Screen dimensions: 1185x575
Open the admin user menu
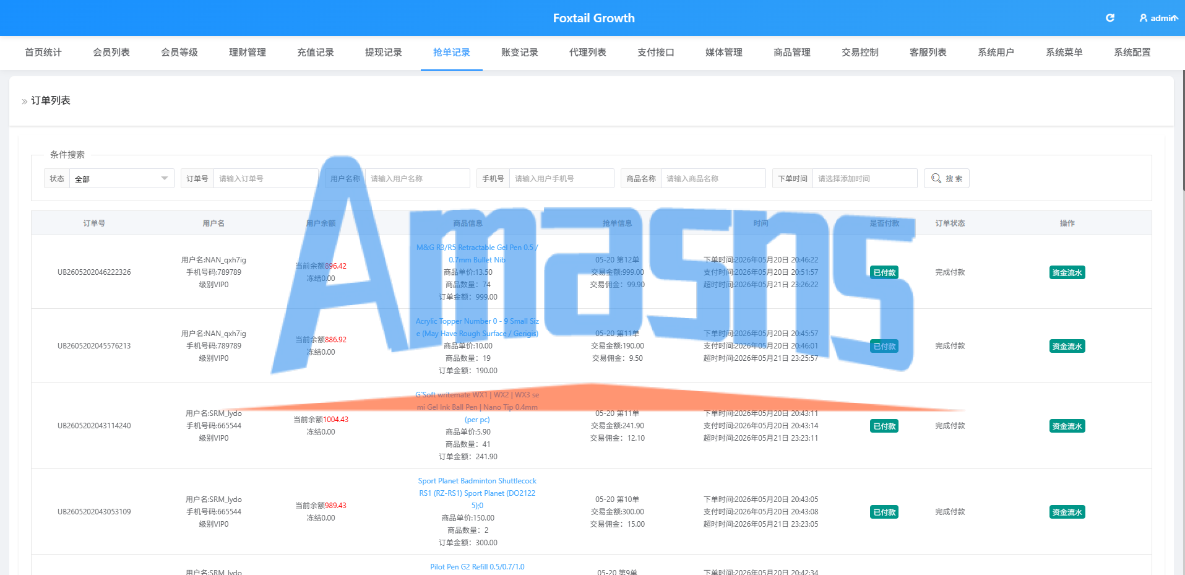[x=1158, y=18]
